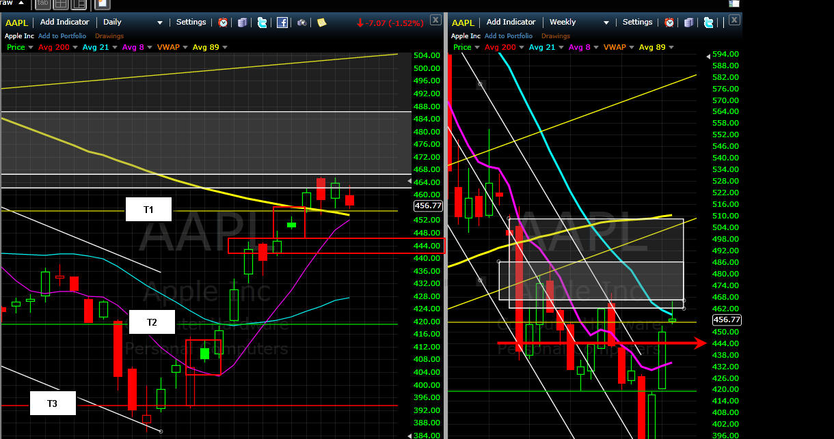
Task: Open Drawings link on Daily chart
Action: 109,36
